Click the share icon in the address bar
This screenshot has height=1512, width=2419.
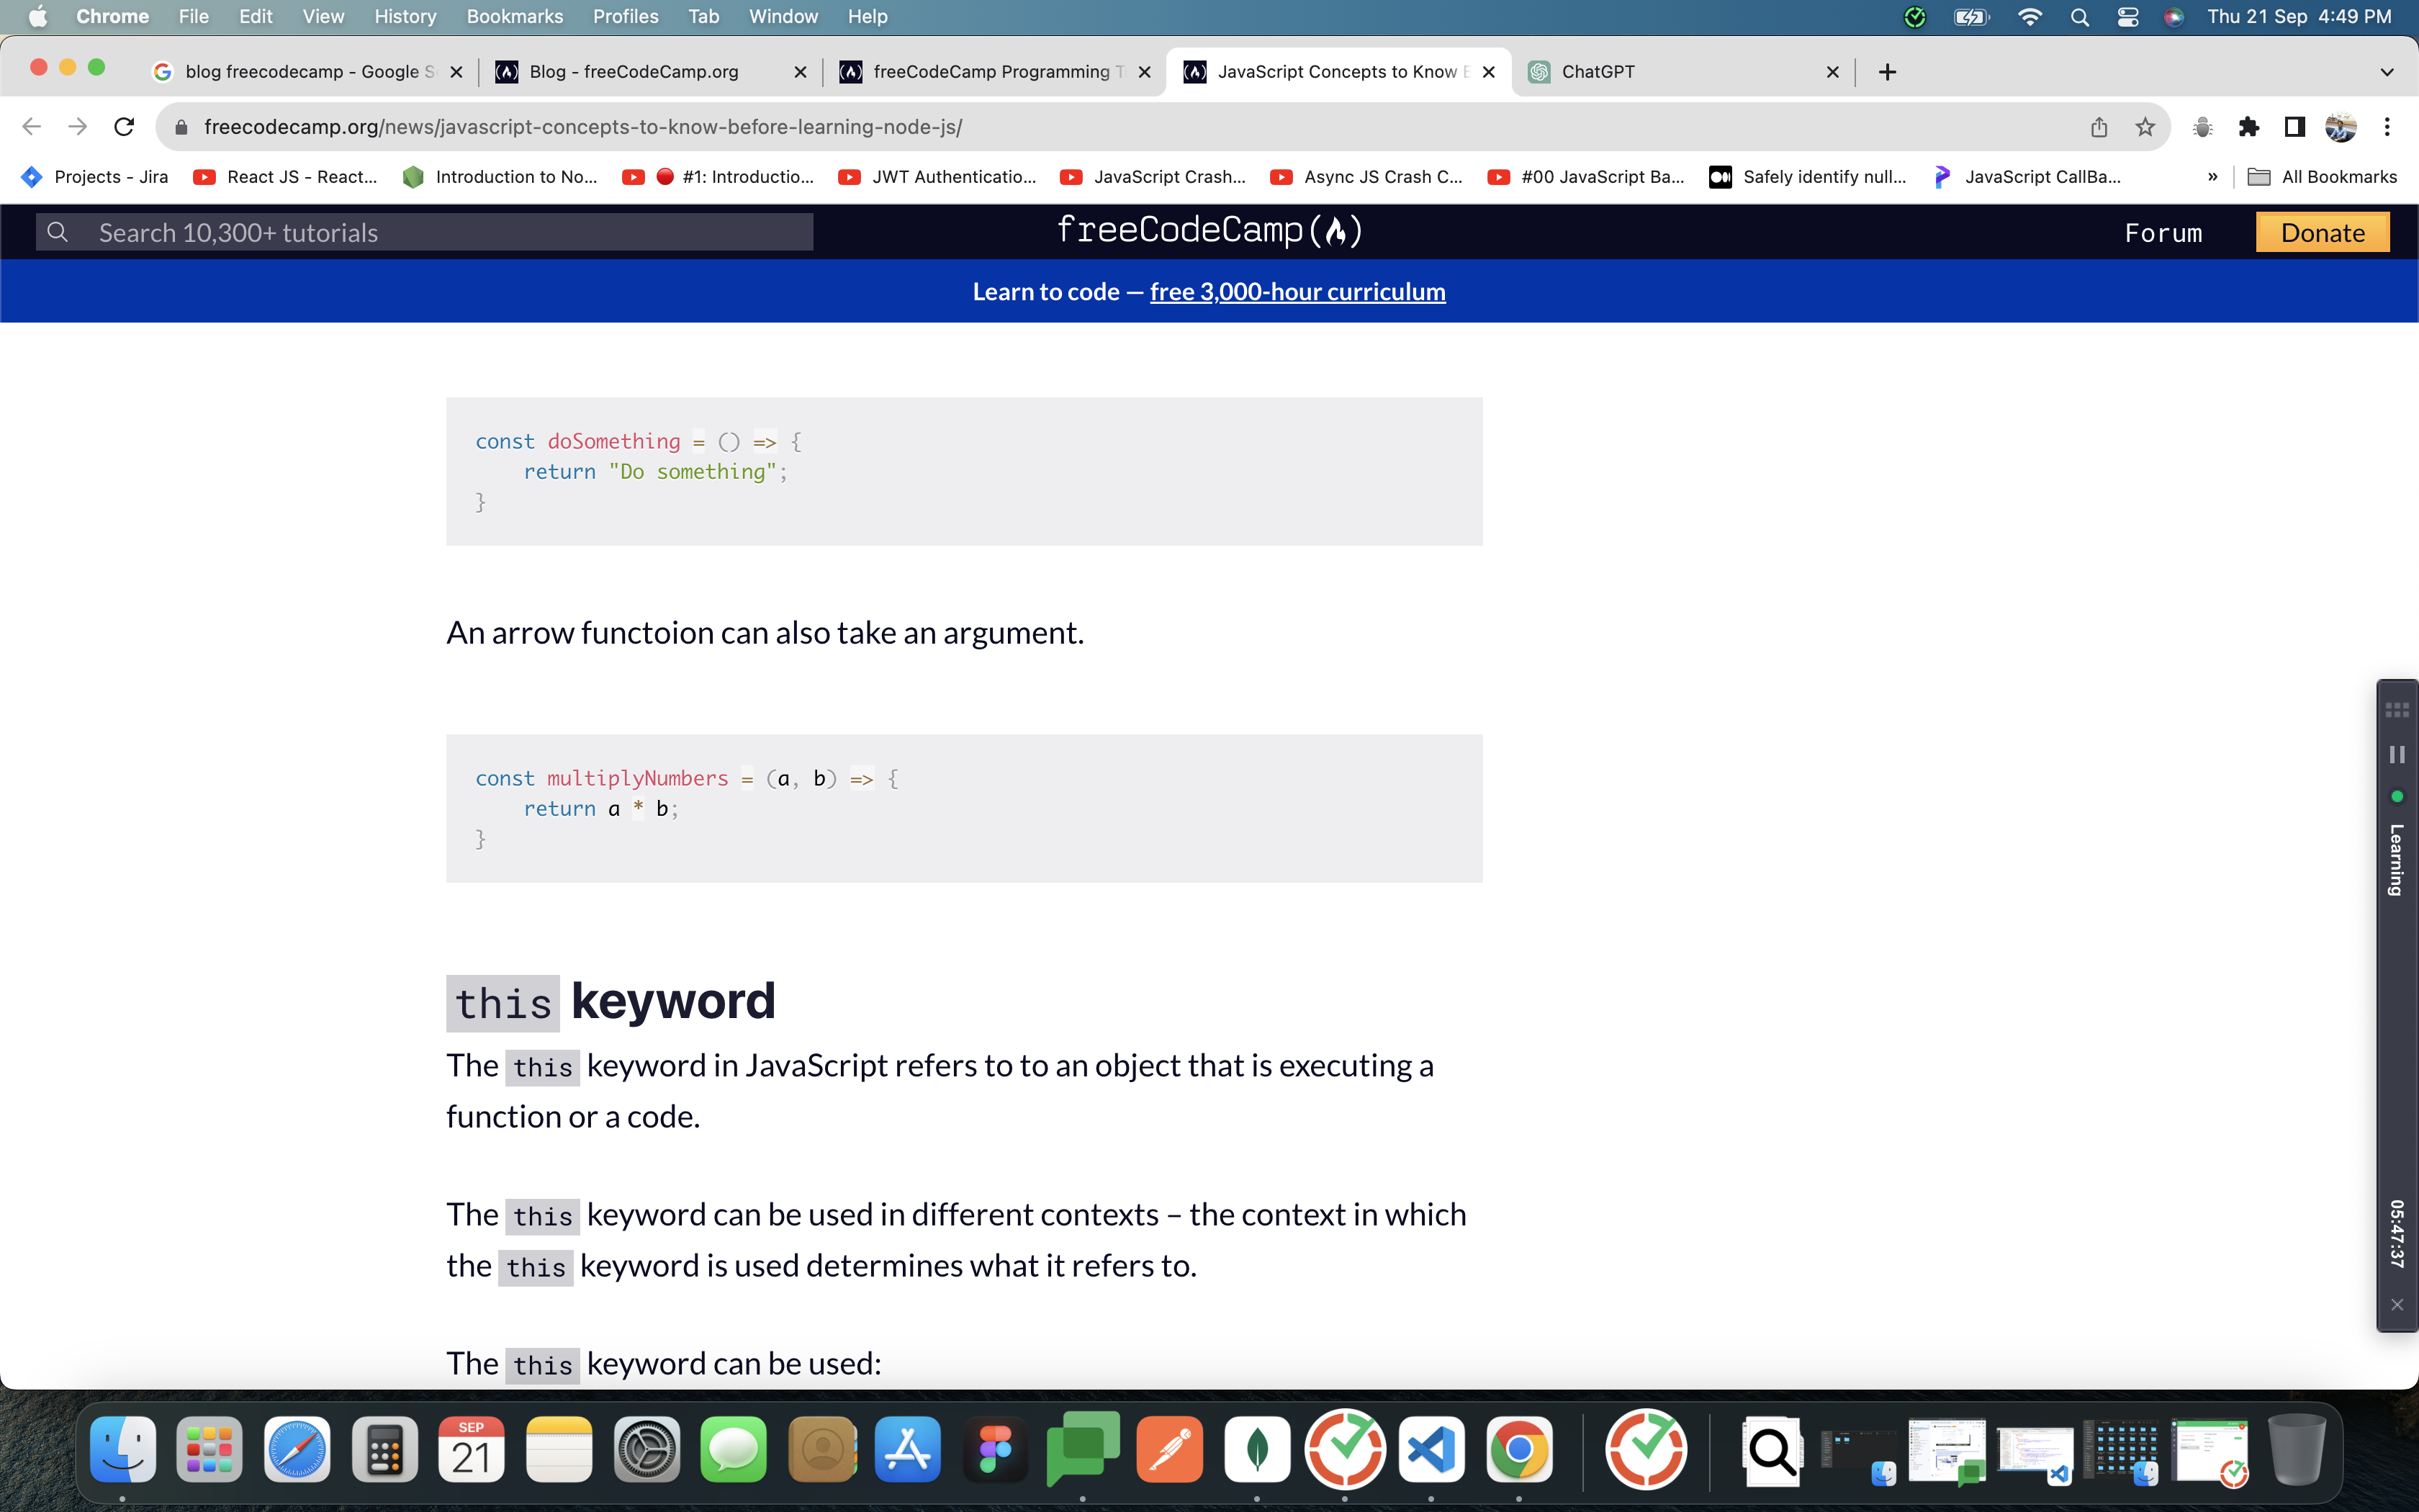(2098, 126)
